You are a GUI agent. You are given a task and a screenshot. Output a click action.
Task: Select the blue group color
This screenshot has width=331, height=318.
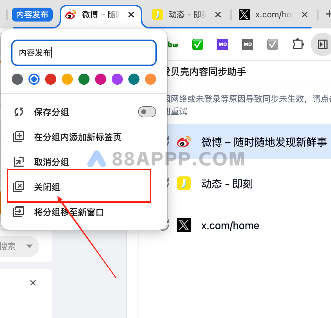click(34, 79)
